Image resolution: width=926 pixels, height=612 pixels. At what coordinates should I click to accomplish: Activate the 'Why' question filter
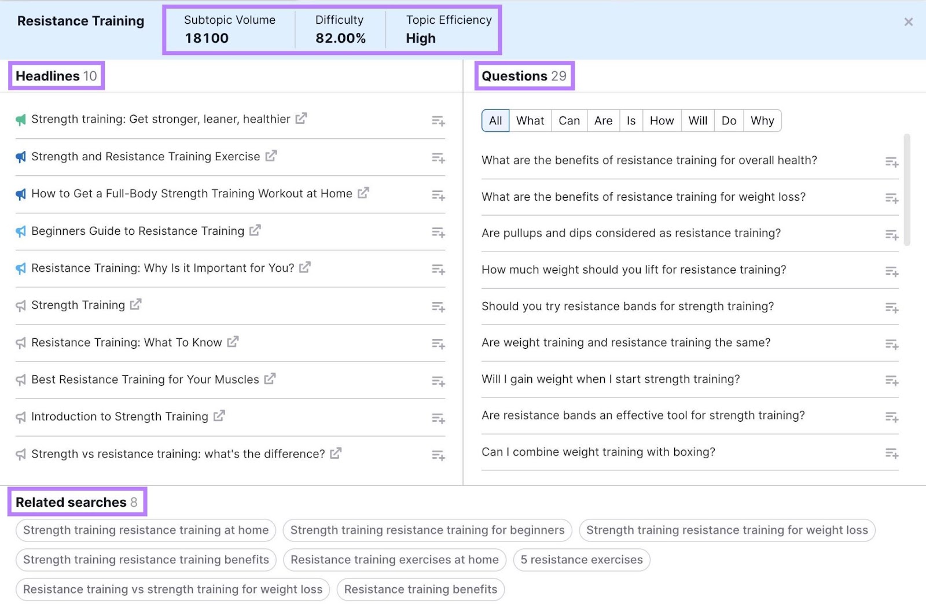[762, 120]
